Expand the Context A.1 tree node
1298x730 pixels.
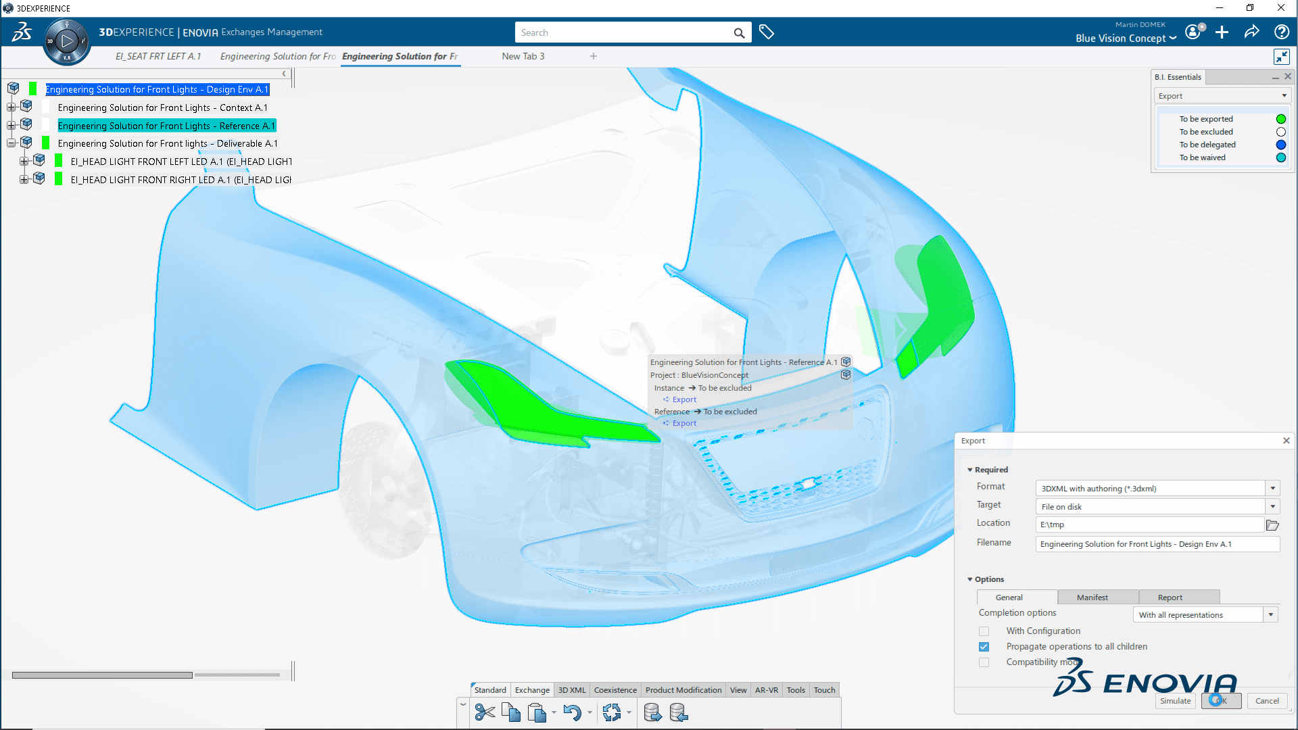coord(11,107)
